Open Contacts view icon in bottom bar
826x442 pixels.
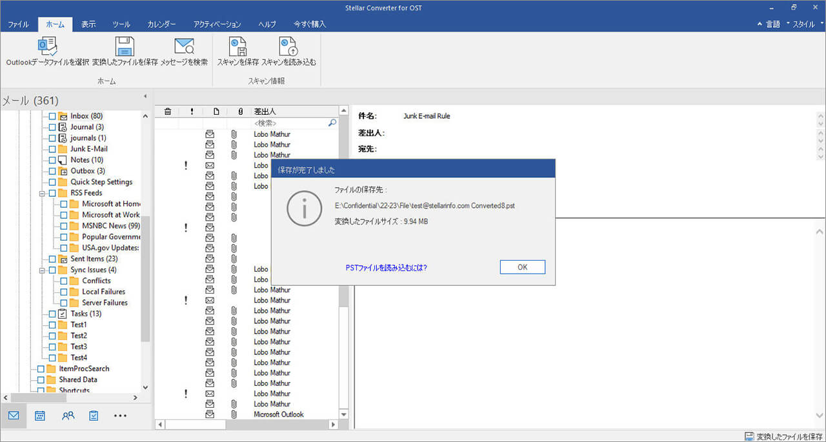pos(68,416)
